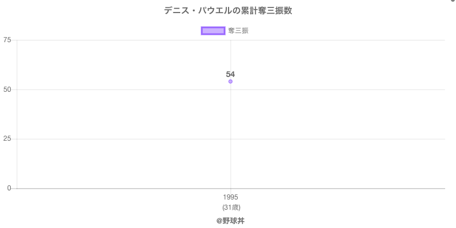Click the 50 label on the y-axis
This screenshot has width=456, height=228.
7,89
